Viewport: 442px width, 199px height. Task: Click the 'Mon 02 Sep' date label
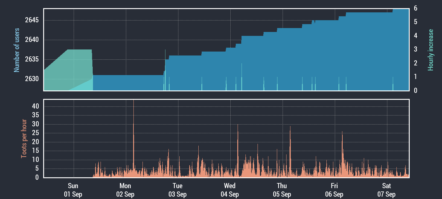[125, 190]
